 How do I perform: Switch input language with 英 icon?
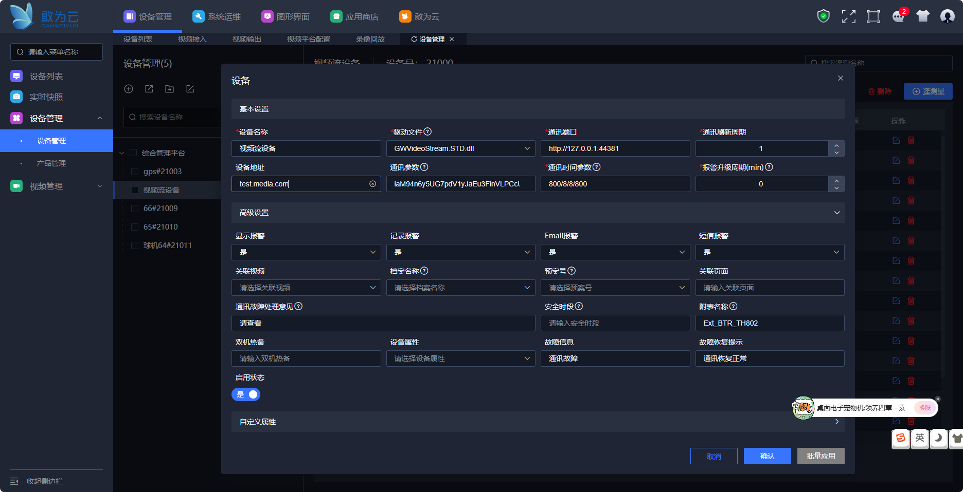pyautogui.click(x=920, y=438)
